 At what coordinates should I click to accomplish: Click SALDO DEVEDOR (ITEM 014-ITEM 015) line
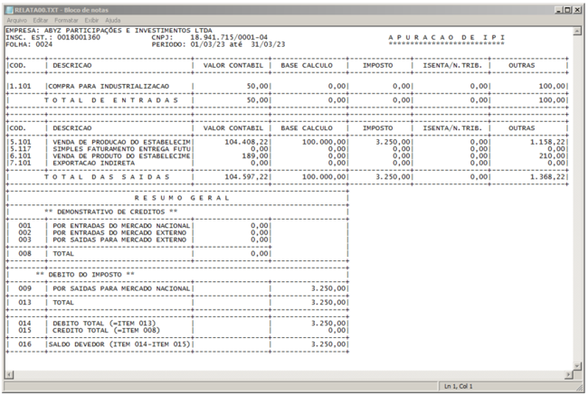point(119,344)
